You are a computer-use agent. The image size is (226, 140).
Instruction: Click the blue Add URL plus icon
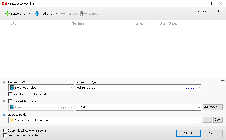pyautogui.click(x=37, y=14)
